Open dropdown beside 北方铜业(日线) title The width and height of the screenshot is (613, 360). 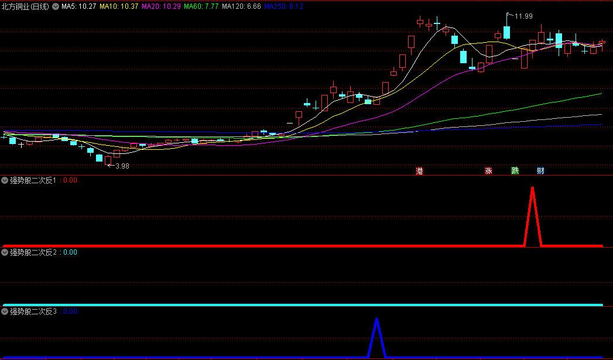(x=56, y=6)
